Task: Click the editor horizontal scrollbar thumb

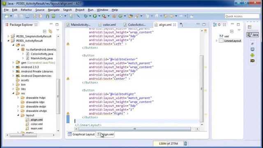Action: (x=135, y=129)
